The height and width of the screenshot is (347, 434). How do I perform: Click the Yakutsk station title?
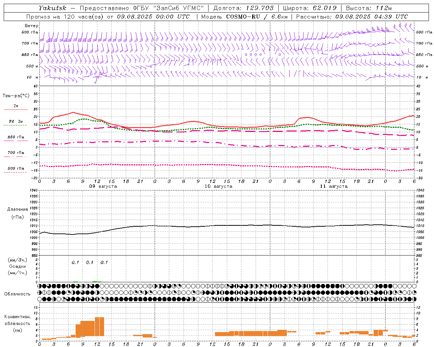coord(52,8)
